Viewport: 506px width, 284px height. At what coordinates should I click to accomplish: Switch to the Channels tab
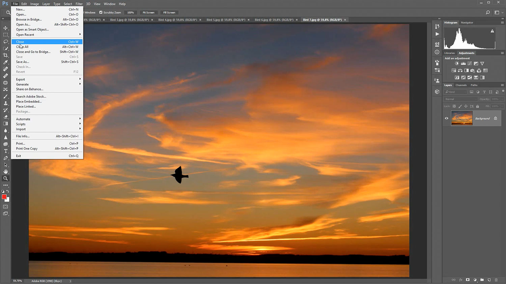click(x=461, y=85)
